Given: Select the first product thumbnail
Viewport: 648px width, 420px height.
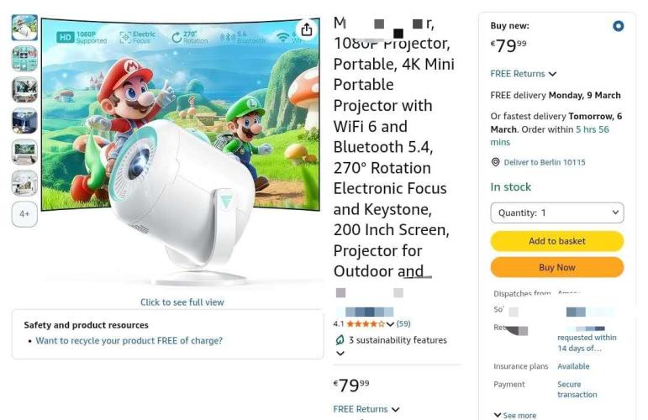Looking at the screenshot, I should [x=24, y=28].
